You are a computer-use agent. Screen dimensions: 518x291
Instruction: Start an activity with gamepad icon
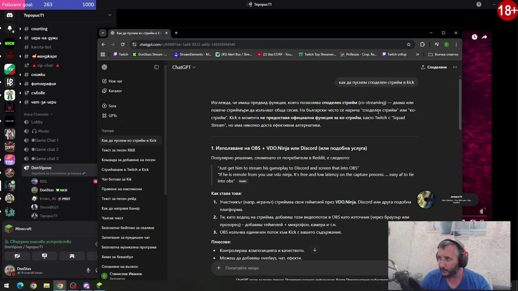(x=72, y=256)
